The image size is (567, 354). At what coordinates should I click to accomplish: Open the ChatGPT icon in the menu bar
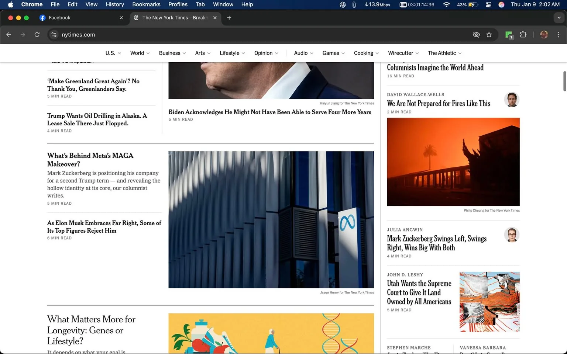click(343, 5)
